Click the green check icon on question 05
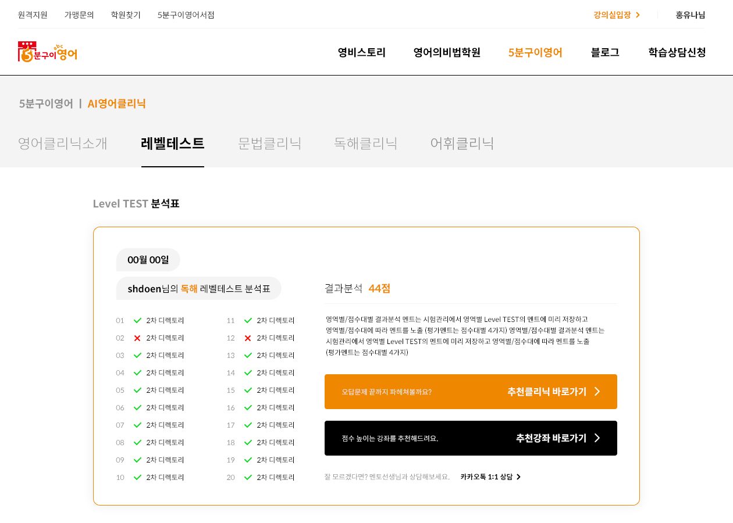Screen dimensions: 733x523 point(138,390)
